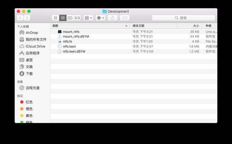
Task: Go back with the left arrow button
Action: (20, 18)
